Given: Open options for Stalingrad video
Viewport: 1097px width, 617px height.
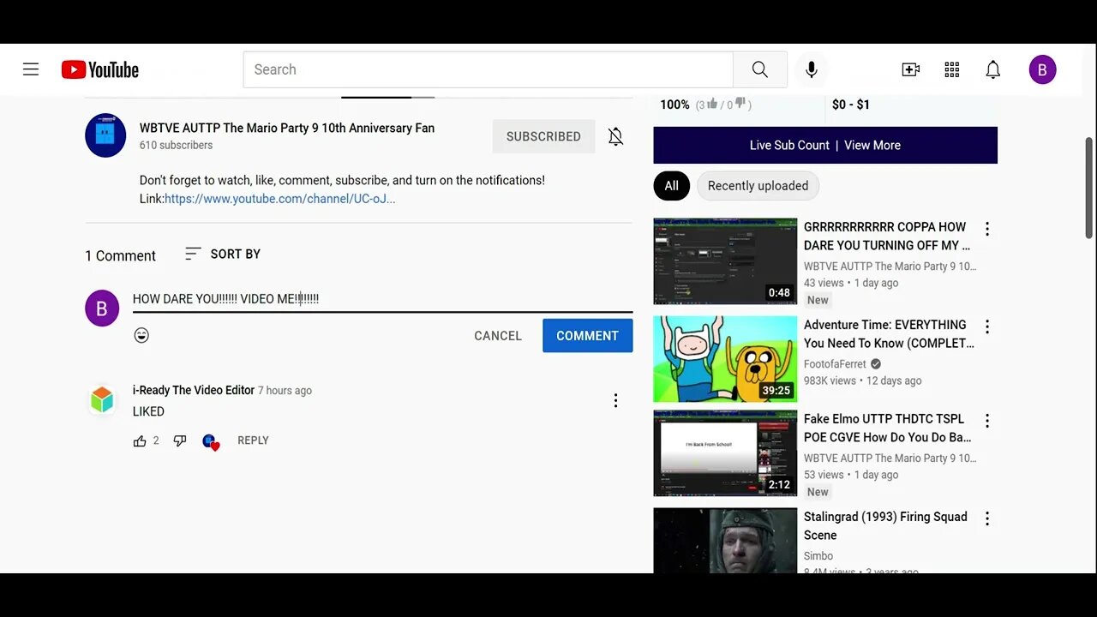Looking at the screenshot, I should pos(987,518).
